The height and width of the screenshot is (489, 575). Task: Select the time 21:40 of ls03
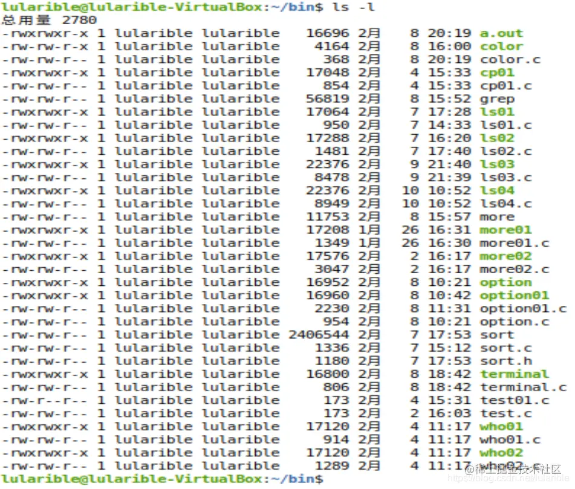(449, 164)
